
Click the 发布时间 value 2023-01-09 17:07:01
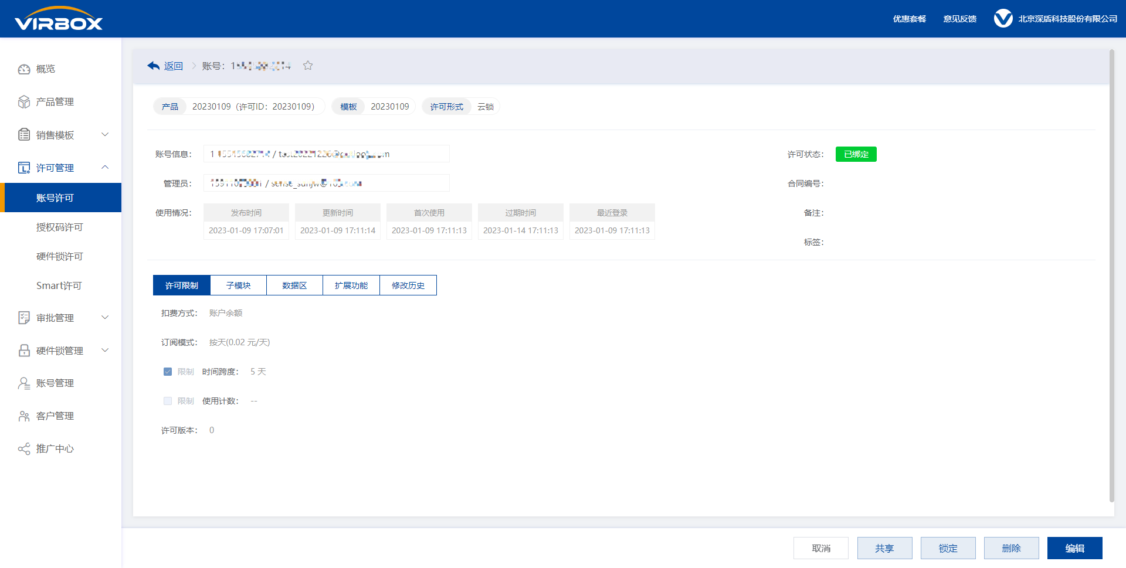point(246,230)
